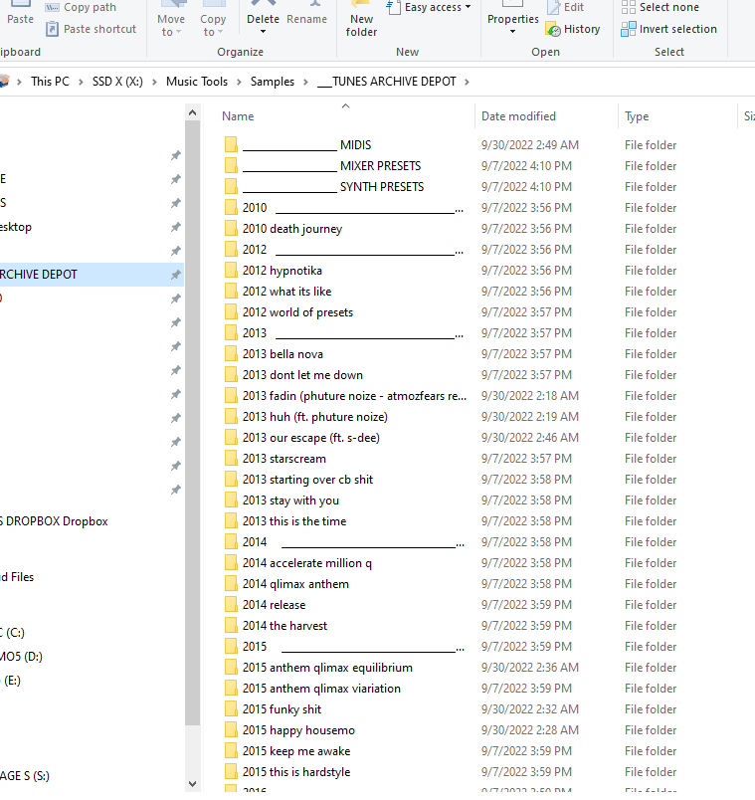Screen dimensions: 755x800
Task: Click folder icon for 2012 what its like
Action: coord(231,292)
